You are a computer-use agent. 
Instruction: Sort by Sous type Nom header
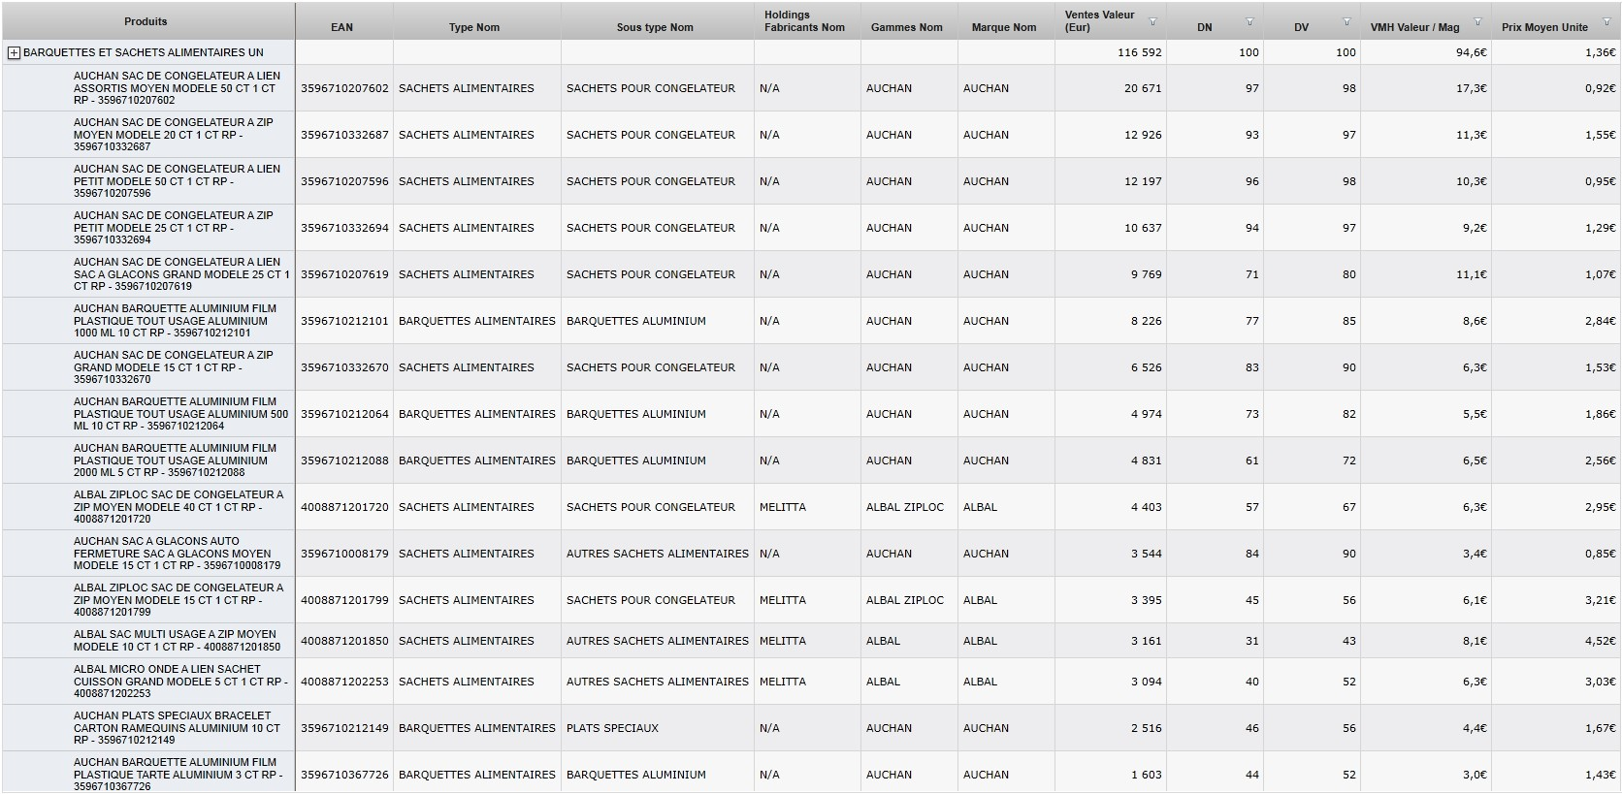tap(655, 27)
